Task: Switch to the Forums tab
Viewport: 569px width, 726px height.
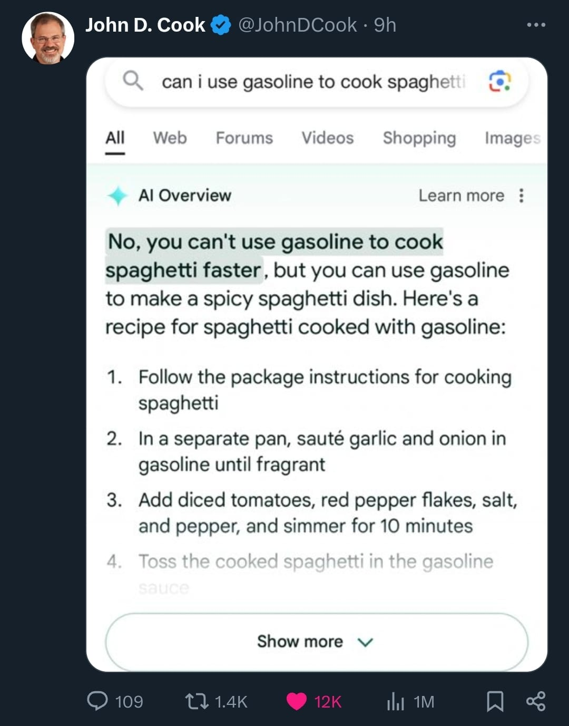Action: point(244,138)
